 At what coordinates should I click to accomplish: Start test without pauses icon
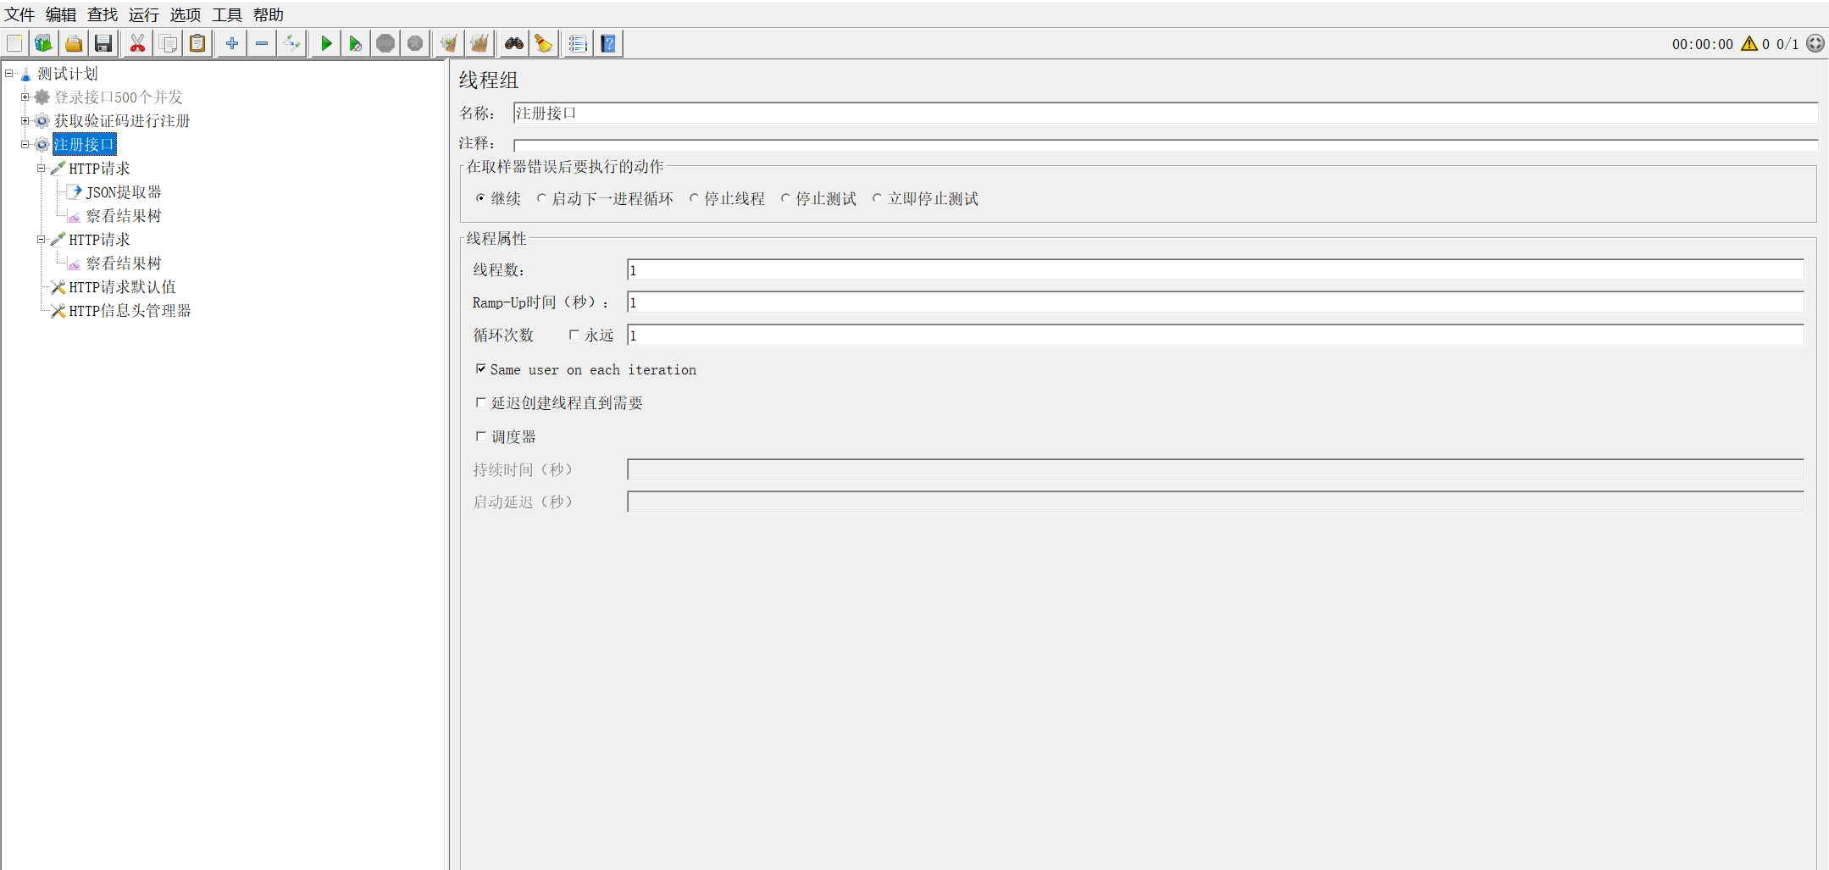[x=356, y=43]
